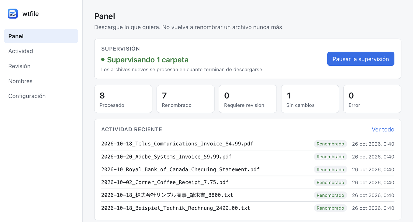The height and width of the screenshot is (222, 413).
Task: Select the Beispiel_Technik_Rechnung_2499.00.txt entry
Action: click(176, 208)
